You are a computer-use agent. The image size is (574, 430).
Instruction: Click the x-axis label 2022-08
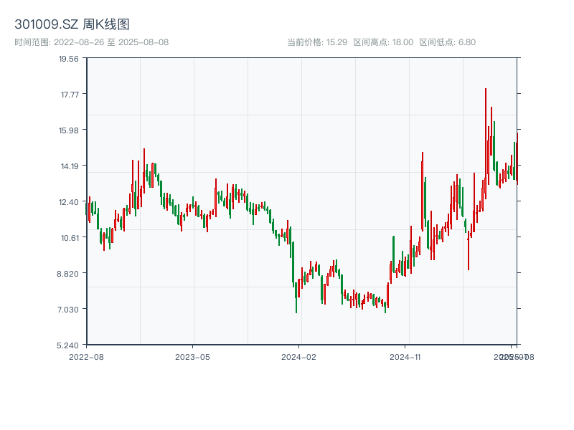pos(86,357)
